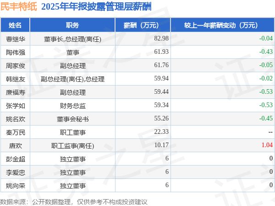Click the 薪酬（万元）column header

(x=143, y=25)
